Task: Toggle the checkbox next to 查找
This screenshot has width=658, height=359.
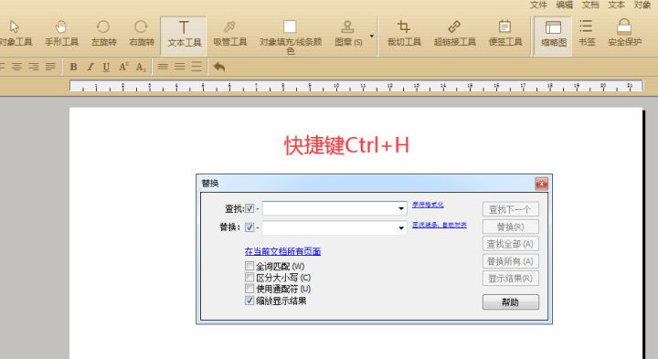Action: pos(249,208)
